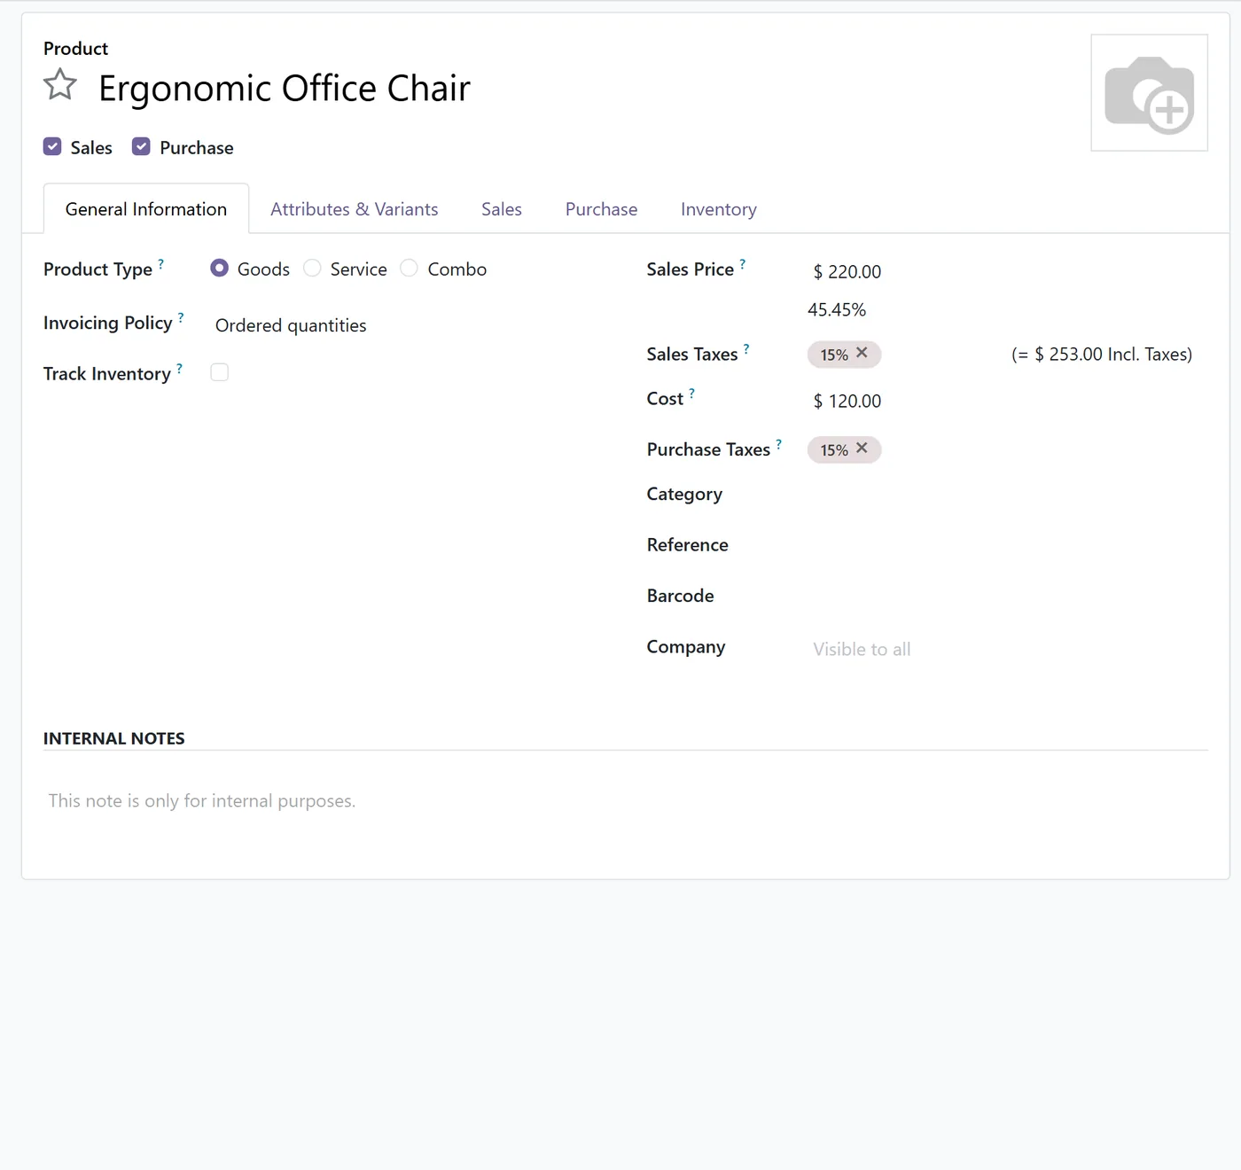Screen dimensions: 1241x1170
Task: Click the 45.45% margin value
Action: coord(837,309)
